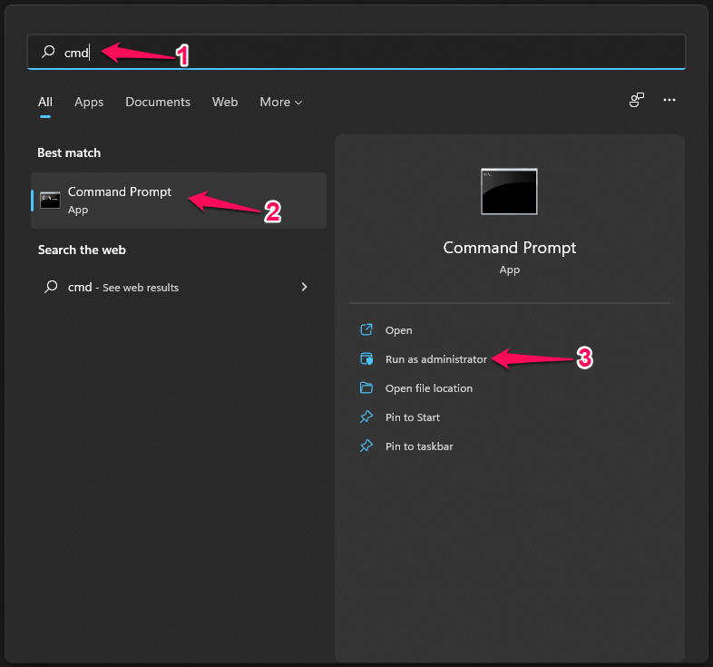713x667 pixels.
Task: Open the three-dot more options menu
Action: pos(669,100)
